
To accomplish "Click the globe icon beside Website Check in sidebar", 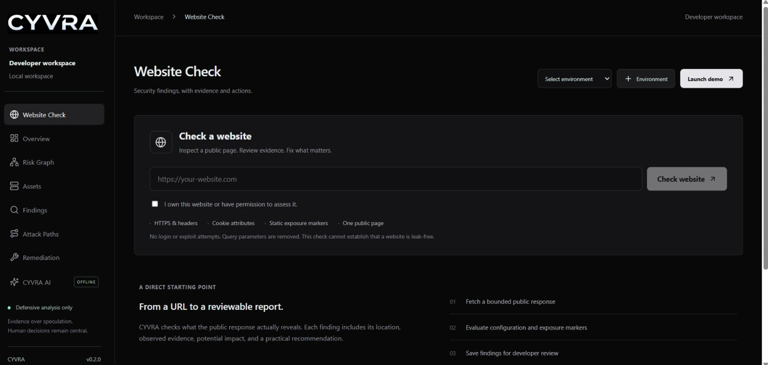I will [x=14, y=115].
